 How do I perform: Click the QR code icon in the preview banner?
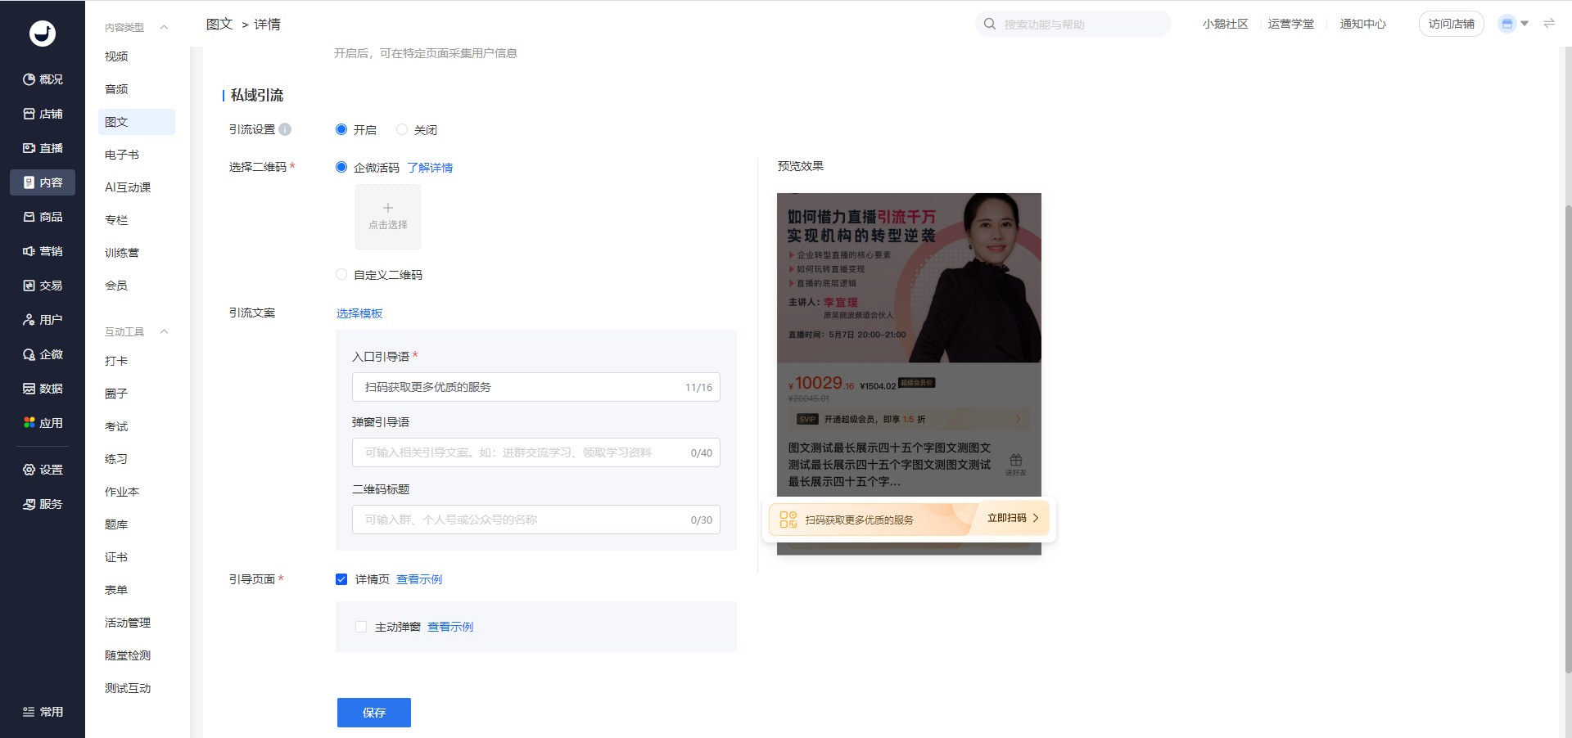click(788, 518)
